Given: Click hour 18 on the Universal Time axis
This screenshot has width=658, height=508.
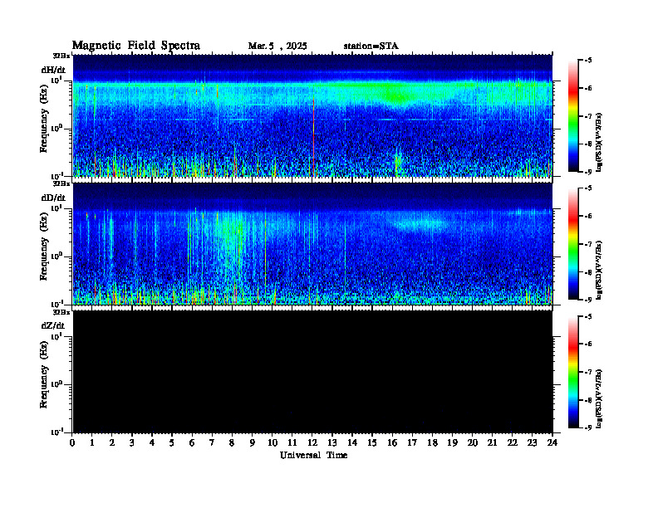Looking at the screenshot, I should [x=432, y=443].
